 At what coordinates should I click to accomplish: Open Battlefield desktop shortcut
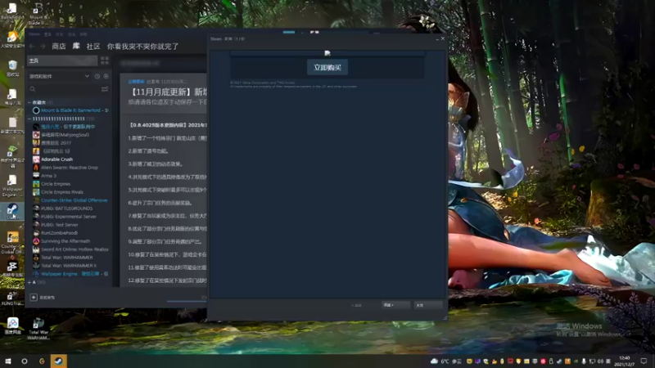pyautogui.click(x=12, y=11)
